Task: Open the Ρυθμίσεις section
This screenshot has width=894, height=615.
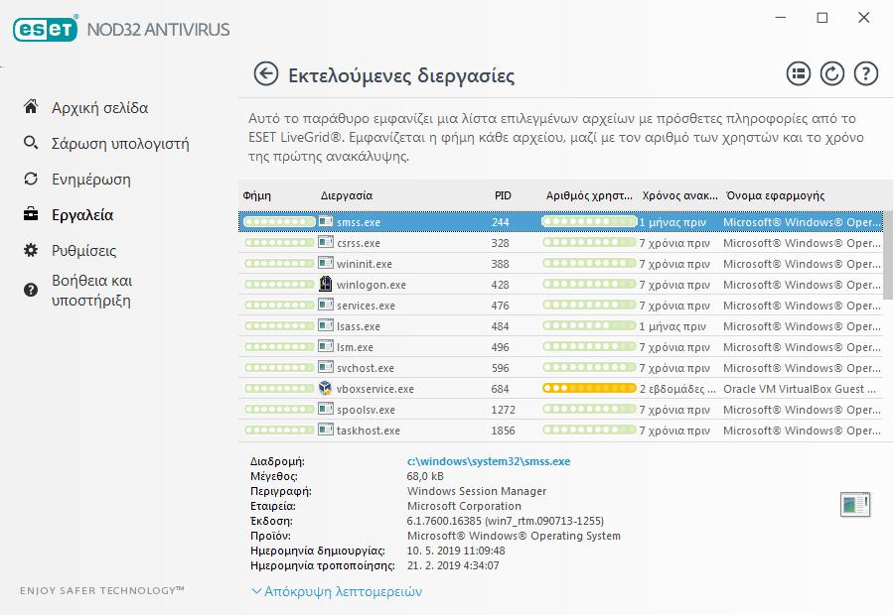Action: point(83,251)
